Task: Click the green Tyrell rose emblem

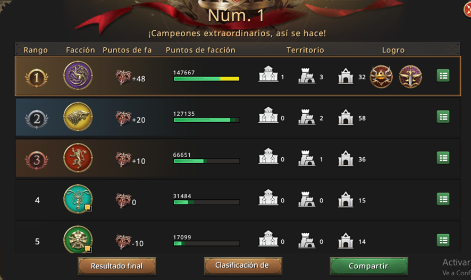Action: coord(78,240)
